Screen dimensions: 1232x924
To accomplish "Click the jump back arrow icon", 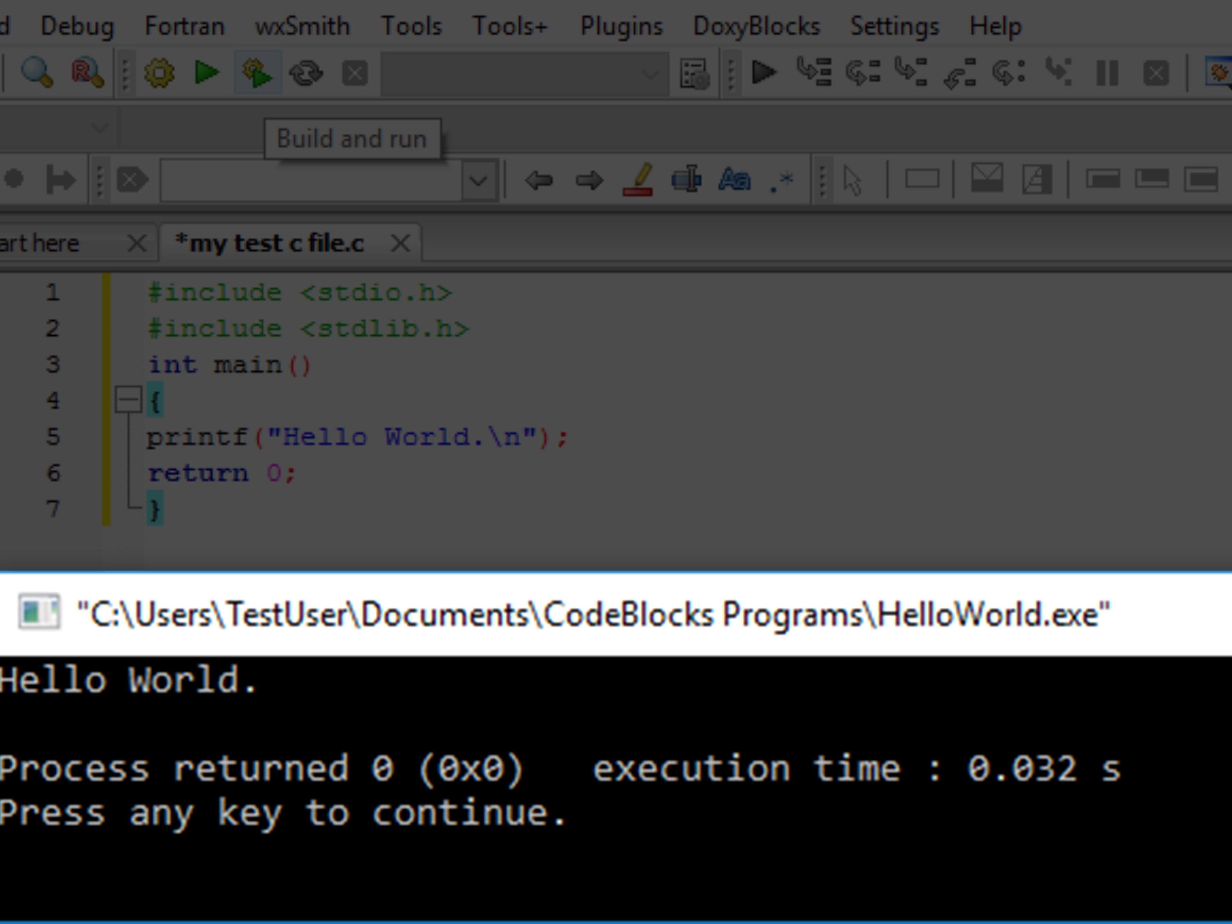I will pos(539,180).
